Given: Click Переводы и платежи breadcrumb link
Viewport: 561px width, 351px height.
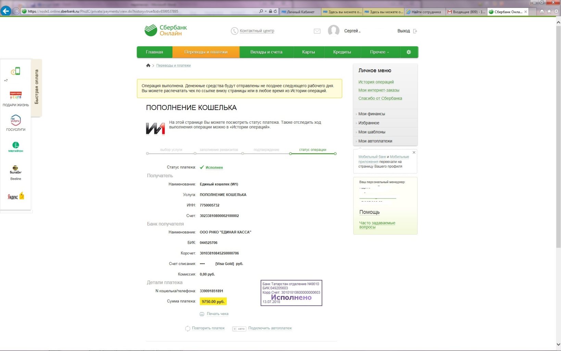Looking at the screenshot, I should pos(173,65).
